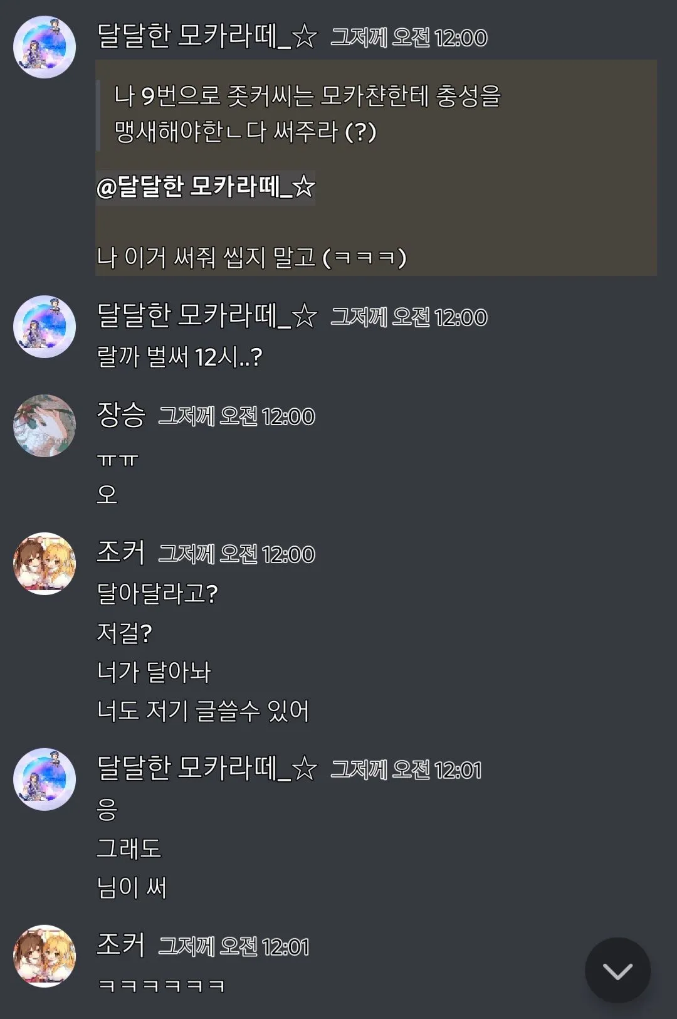Tap username 장승 above 'ㅠㅠ'
Viewport: 677px width, 1019px height.
pos(121,414)
